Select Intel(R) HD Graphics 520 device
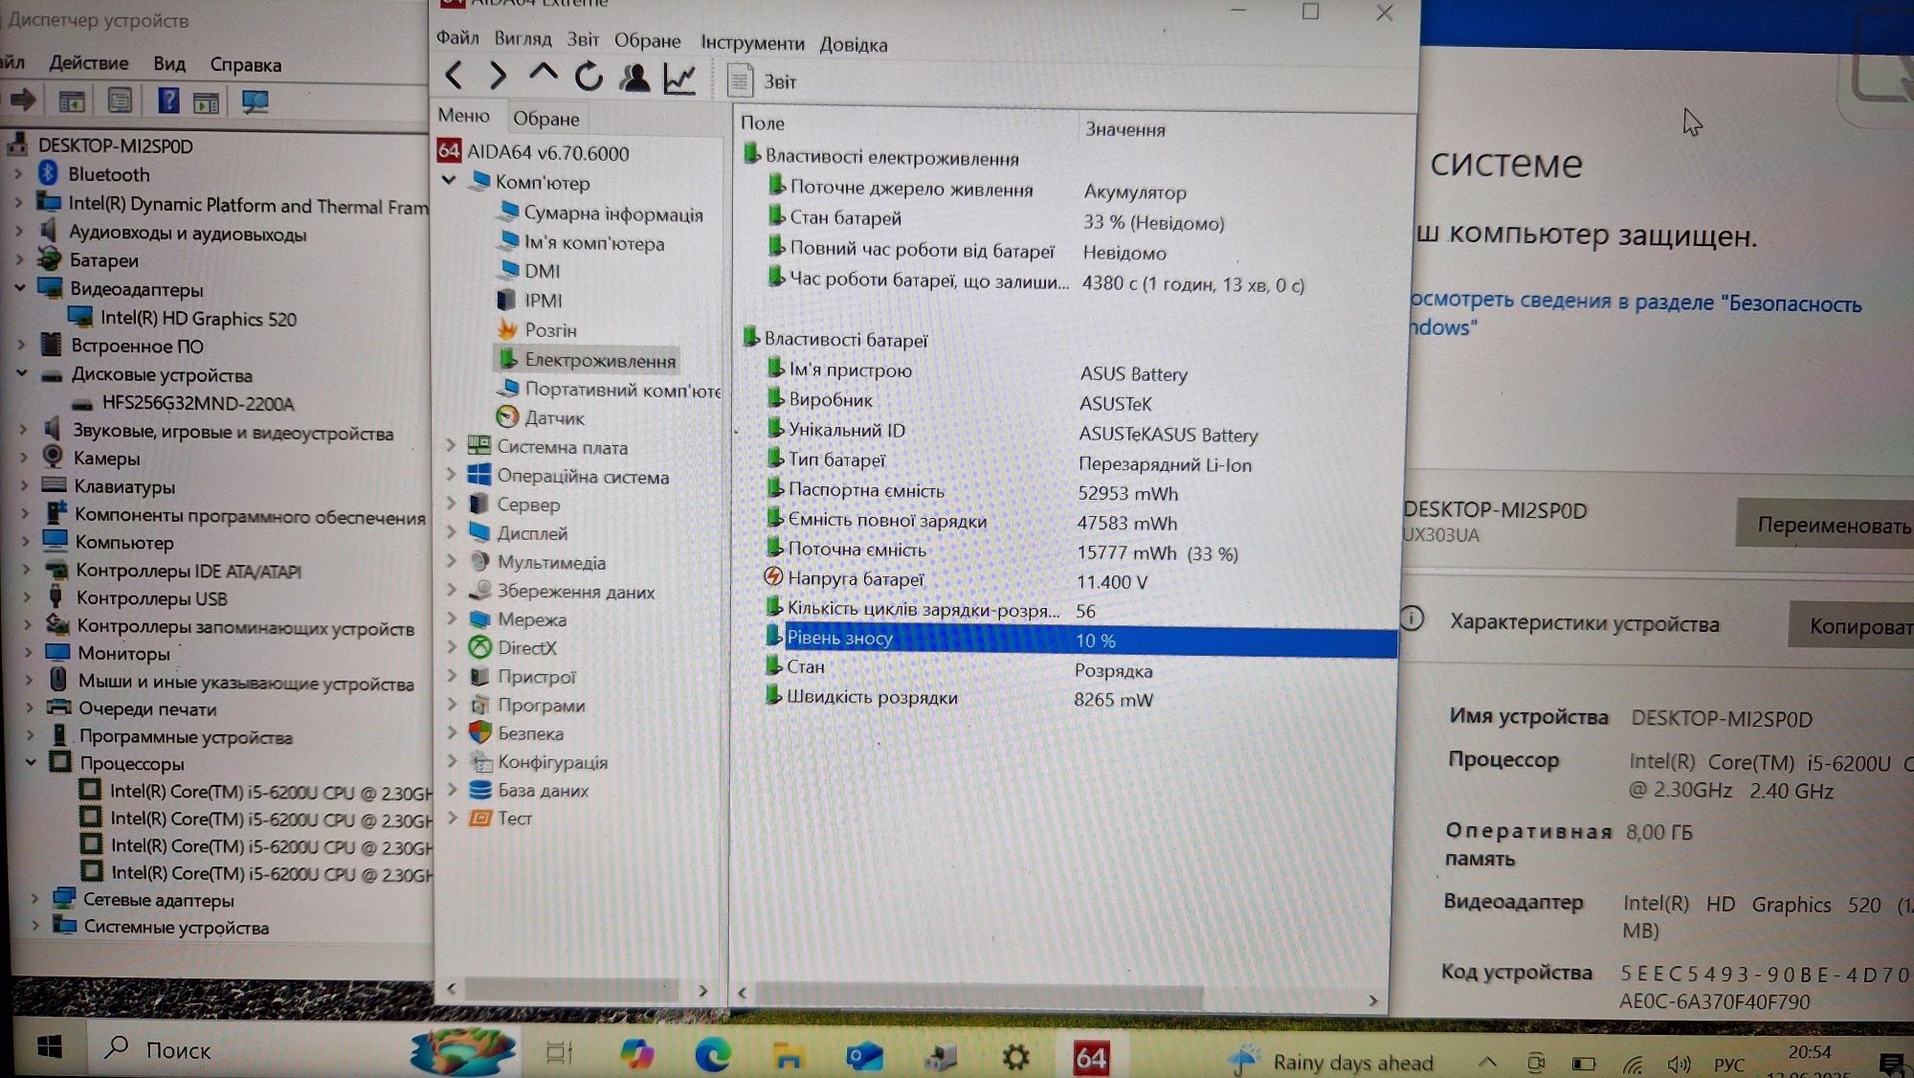The image size is (1914, 1078). (198, 319)
